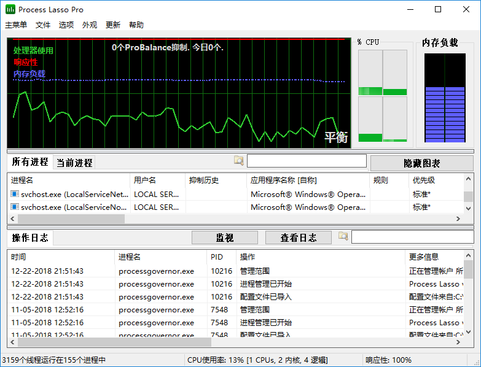
Task: Click 标准* priority of LocalServiceNet svchost row
Action: tap(422, 194)
